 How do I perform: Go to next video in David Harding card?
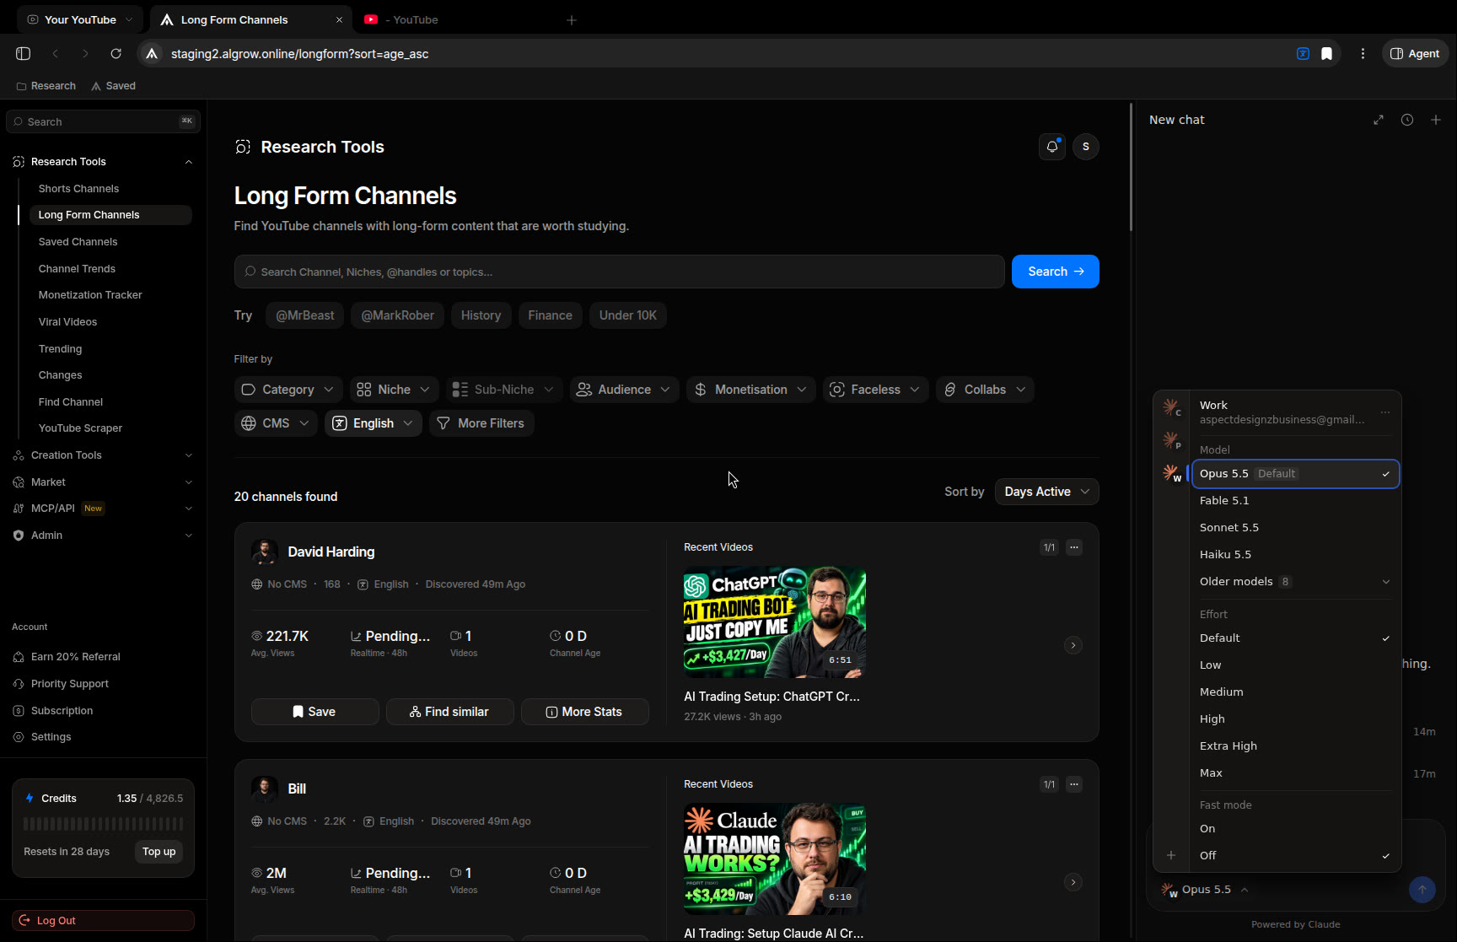(x=1073, y=645)
